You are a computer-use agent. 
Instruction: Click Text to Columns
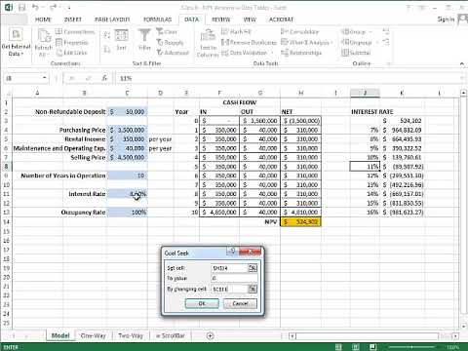208,43
